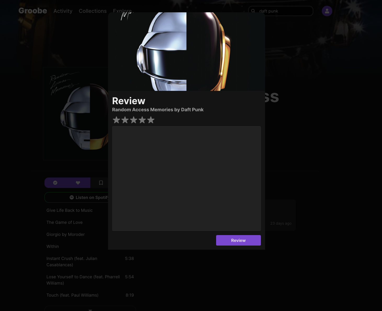The width and height of the screenshot is (382, 311).
Task: Toggle the heart favorite button
Action: 78,183
